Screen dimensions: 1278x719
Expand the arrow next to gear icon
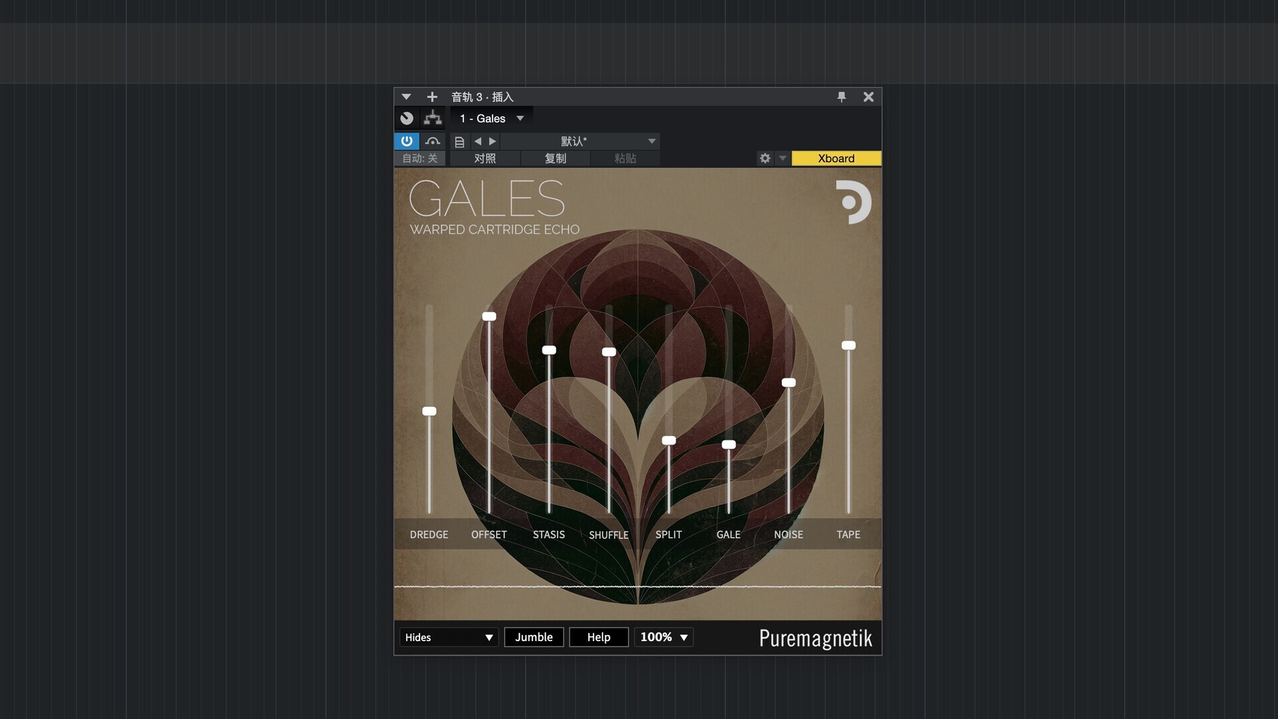click(x=783, y=158)
